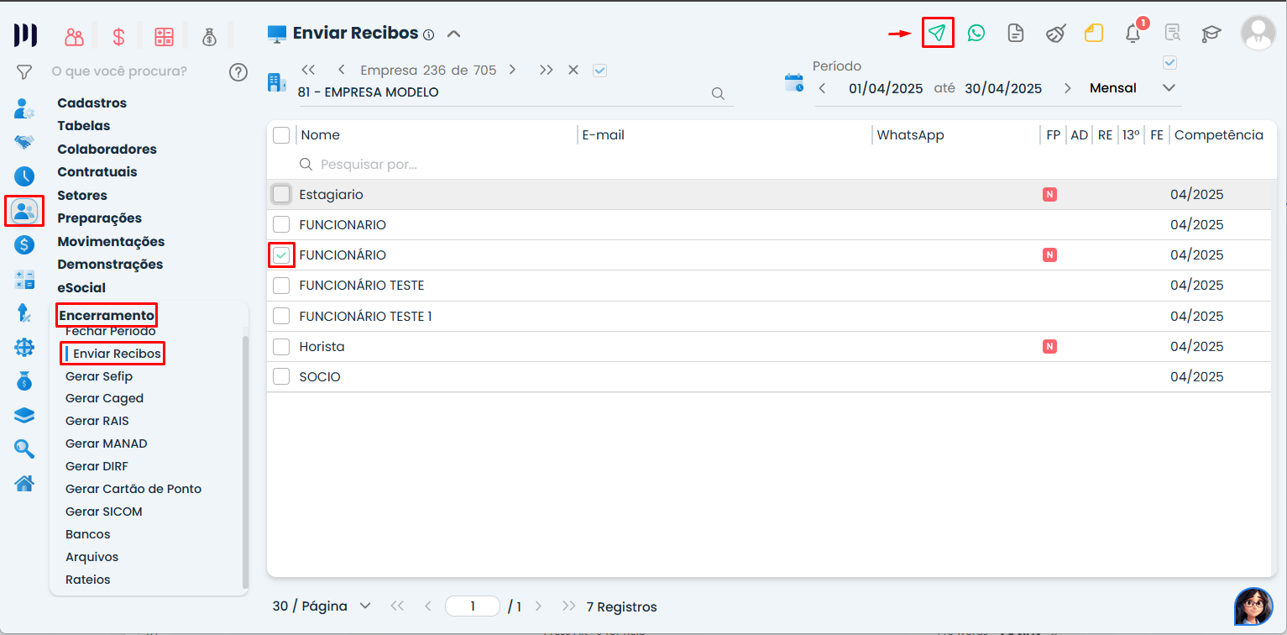
Task: Open the Tabelas menu
Action: 83,126
